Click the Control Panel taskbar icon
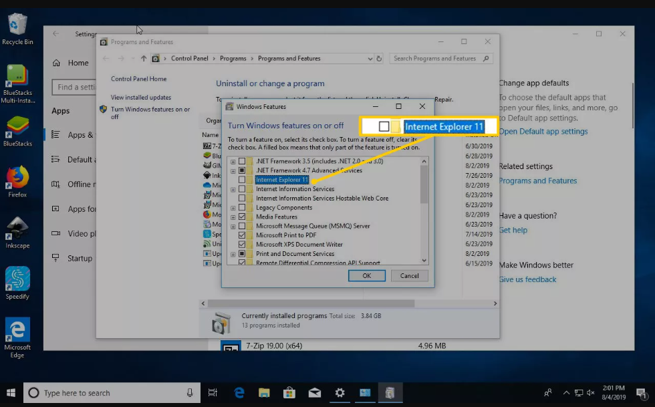 (365, 393)
